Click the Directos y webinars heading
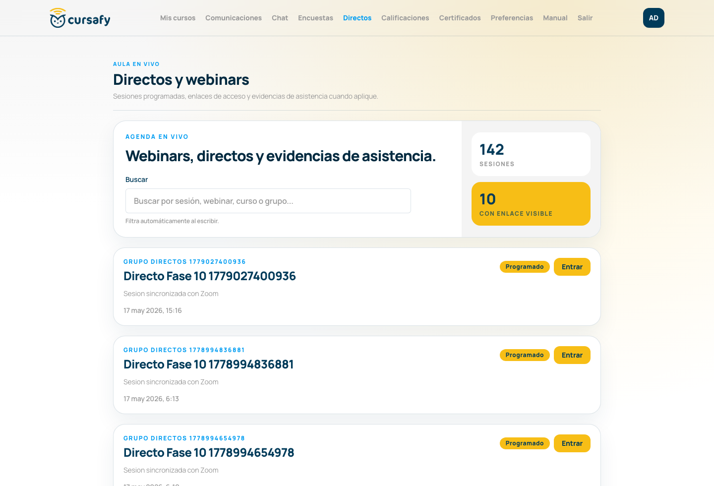This screenshot has height=486, width=714. click(181, 80)
